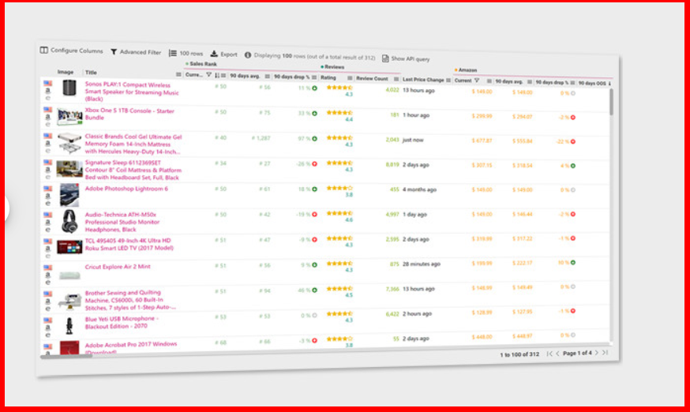Click the "4 months ago" cell in Lightroom row
This screenshot has width=690, height=412.
pyautogui.click(x=419, y=189)
